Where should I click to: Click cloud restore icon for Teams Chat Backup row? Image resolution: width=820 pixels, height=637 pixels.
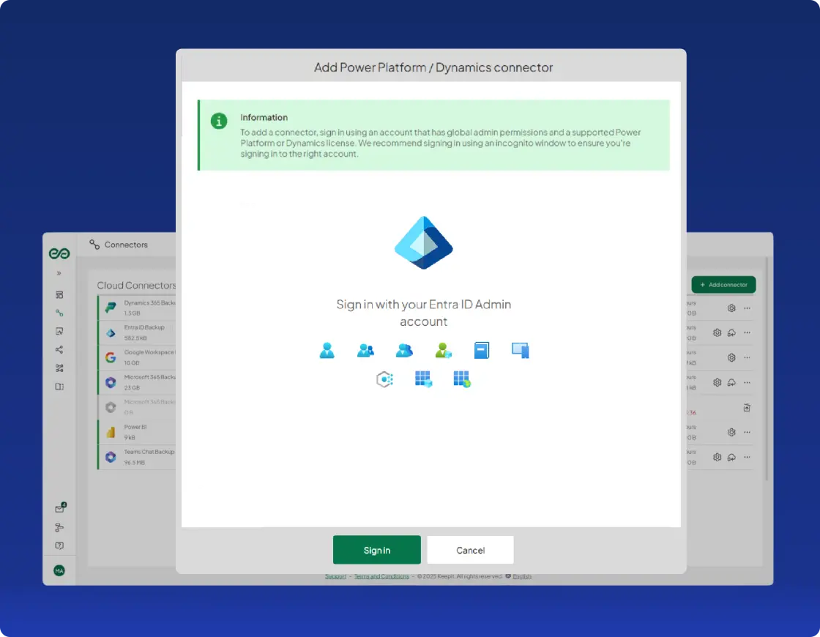pos(731,457)
